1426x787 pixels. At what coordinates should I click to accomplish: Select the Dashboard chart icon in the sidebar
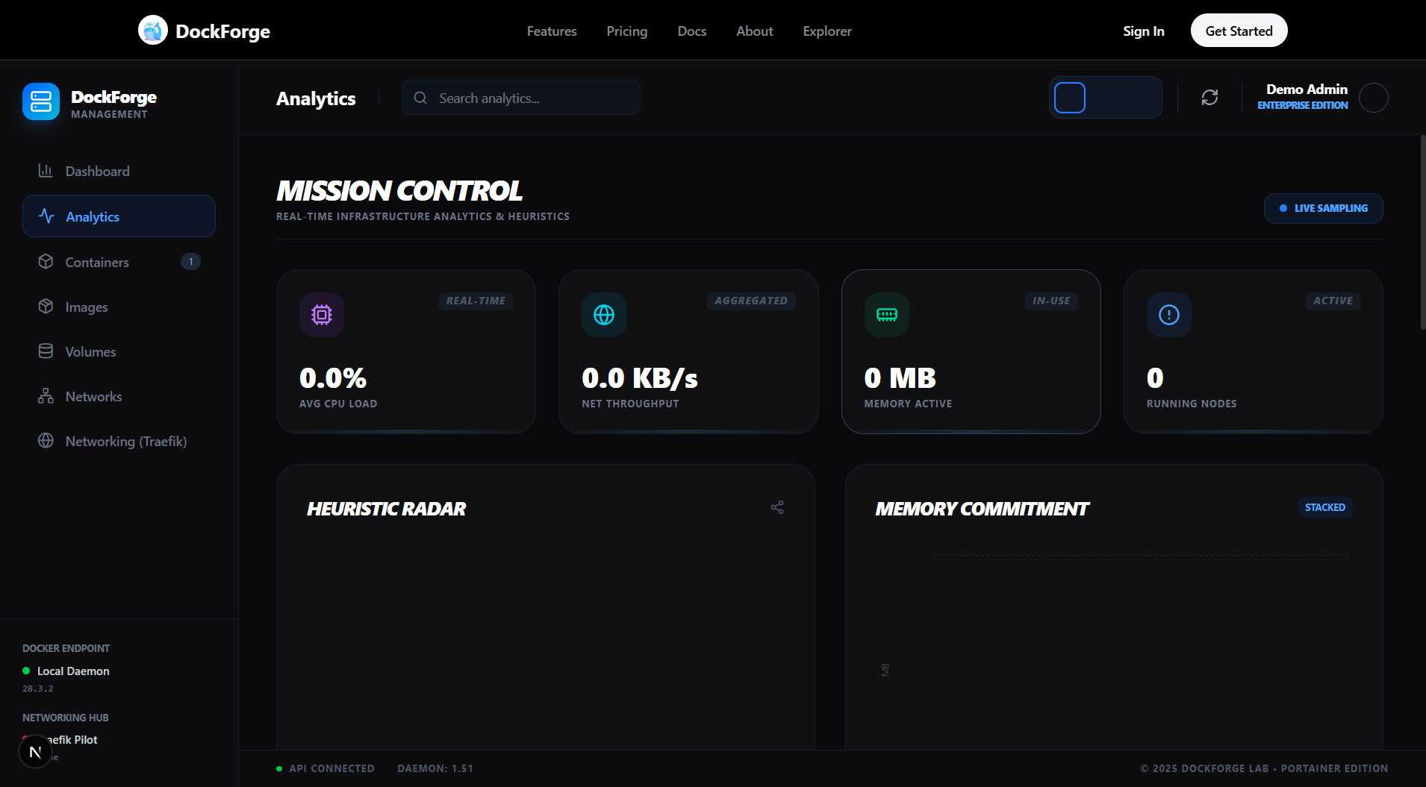pyautogui.click(x=46, y=171)
